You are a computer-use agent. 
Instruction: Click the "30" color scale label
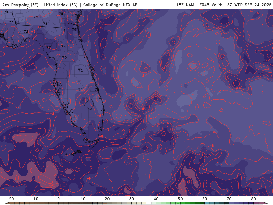[132, 199]
